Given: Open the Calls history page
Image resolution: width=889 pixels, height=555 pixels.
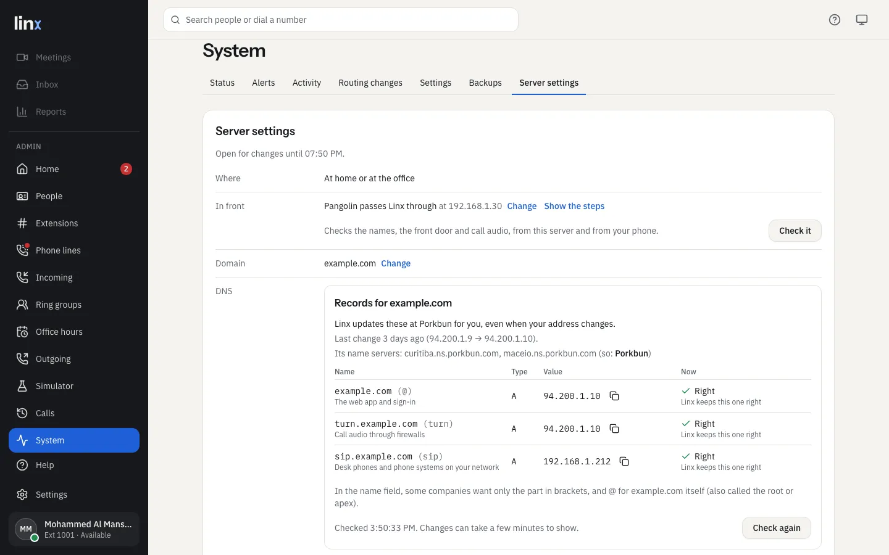Looking at the screenshot, I should coord(74,413).
